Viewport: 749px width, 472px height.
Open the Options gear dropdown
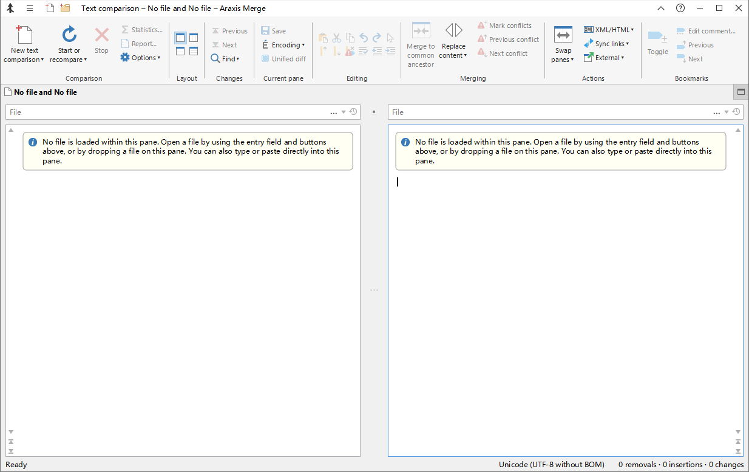pos(140,58)
